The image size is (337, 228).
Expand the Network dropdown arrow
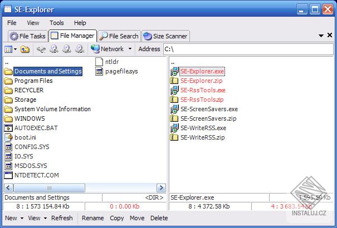[130, 49]
